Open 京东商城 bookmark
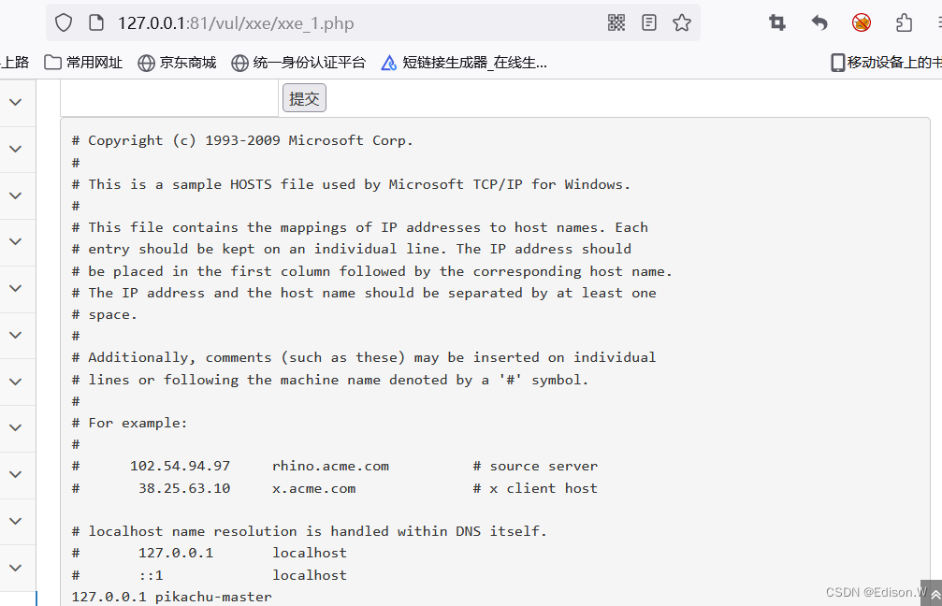 pos(177,63)
